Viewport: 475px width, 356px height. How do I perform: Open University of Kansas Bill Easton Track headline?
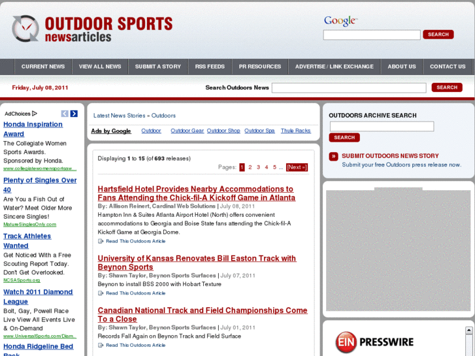[197, 263]
